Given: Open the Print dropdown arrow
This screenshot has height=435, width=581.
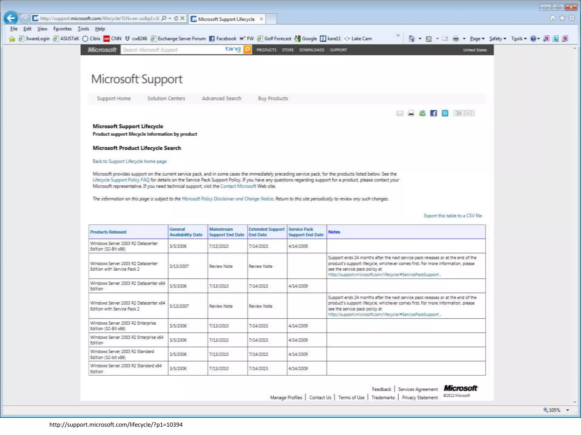Looking at the screenshot, I should click(x=464, y=39).
